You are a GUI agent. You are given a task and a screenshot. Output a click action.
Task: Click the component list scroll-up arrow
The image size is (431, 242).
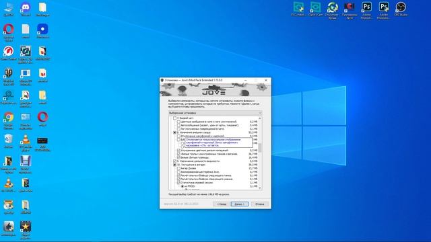click(x=260, y=118)
